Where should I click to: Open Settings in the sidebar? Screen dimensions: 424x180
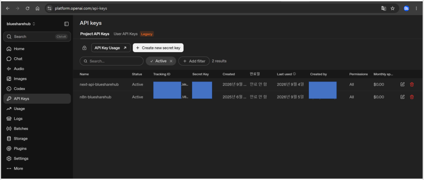(x=37, y=158)
